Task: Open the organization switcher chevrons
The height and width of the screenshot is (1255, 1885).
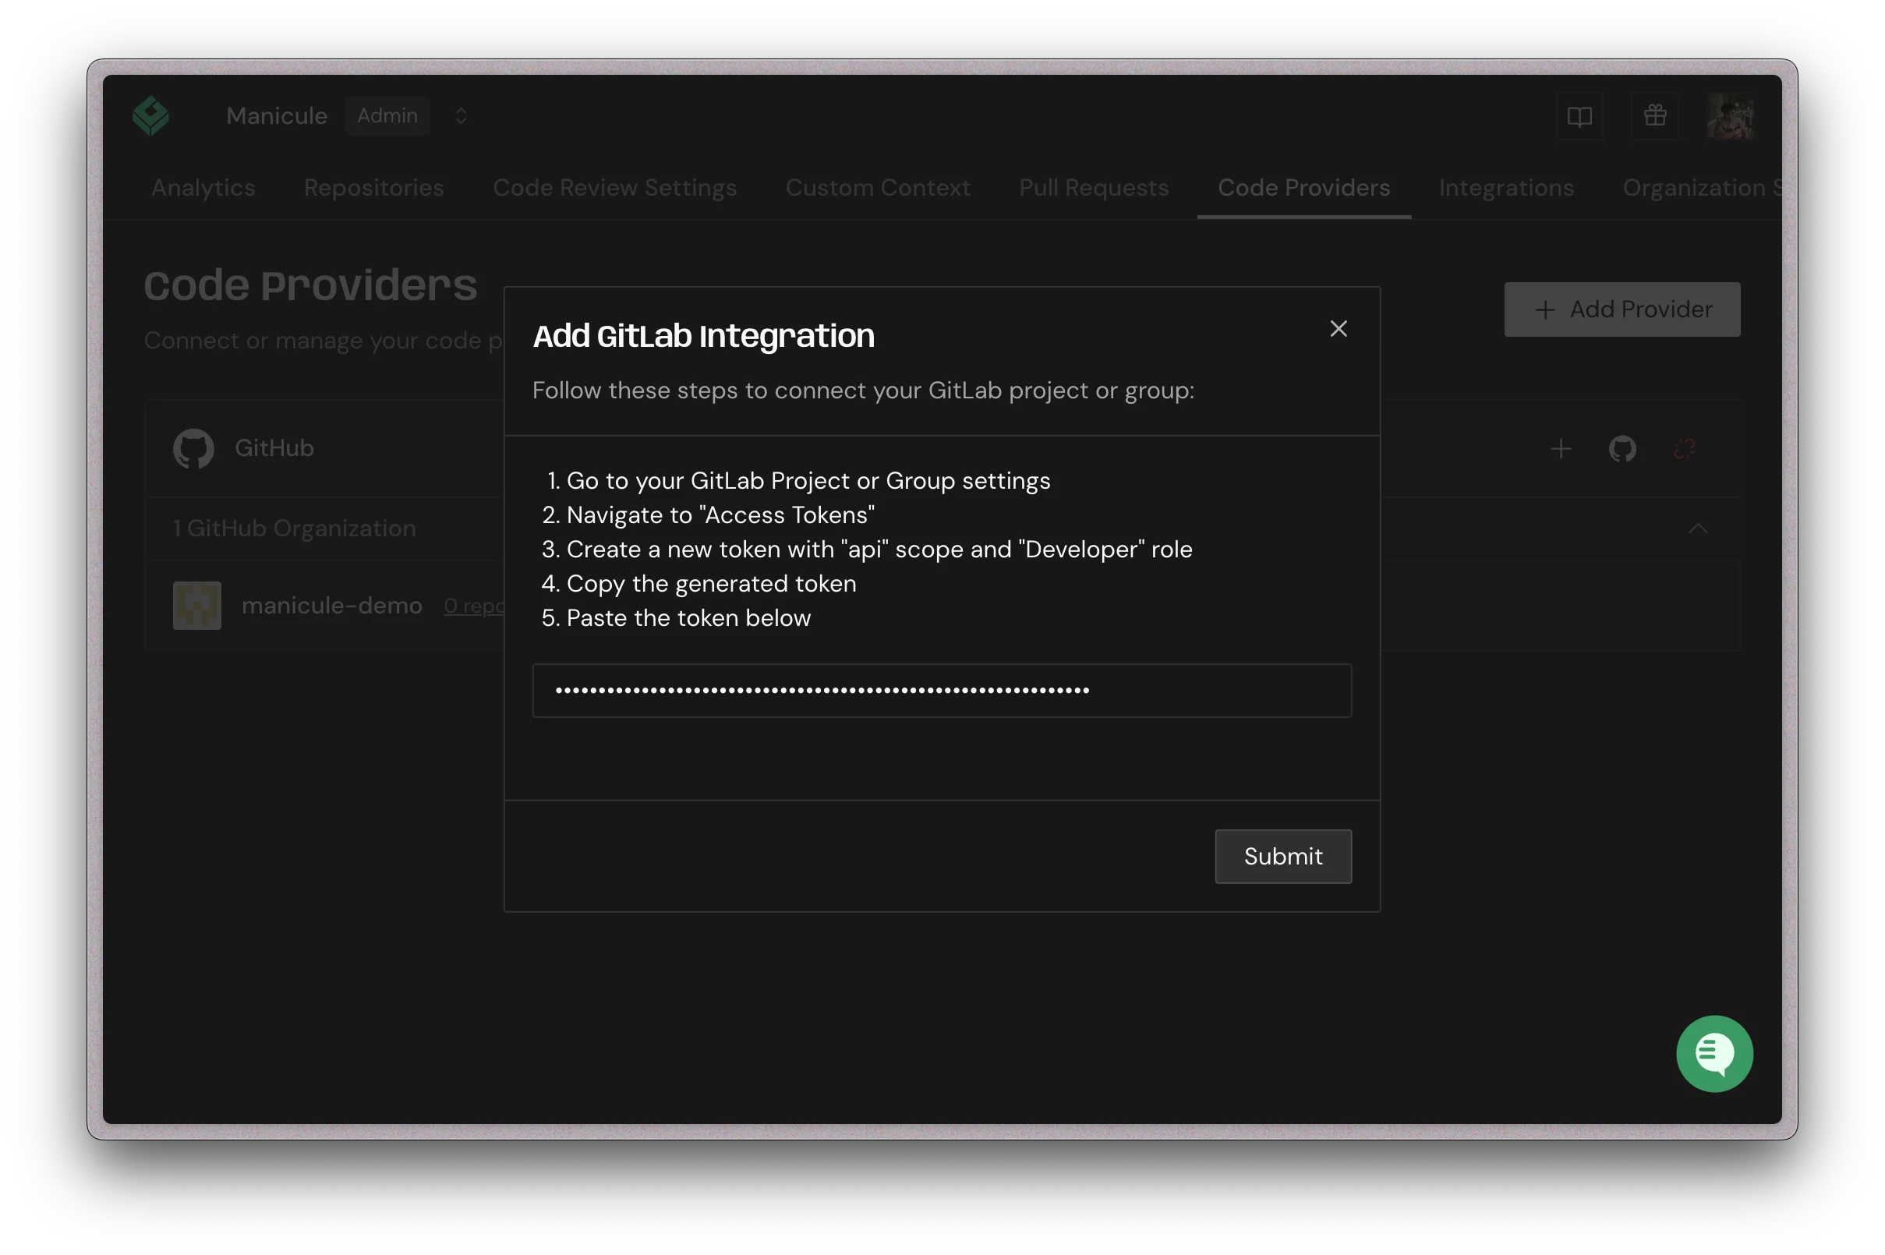Action: click(x=461, y=116)
